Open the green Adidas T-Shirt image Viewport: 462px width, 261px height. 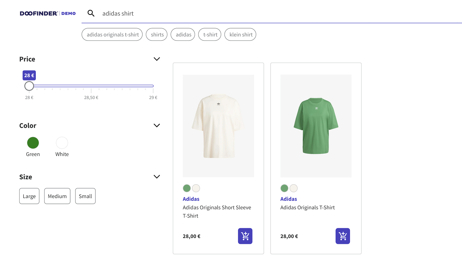(x=316, y=126)
